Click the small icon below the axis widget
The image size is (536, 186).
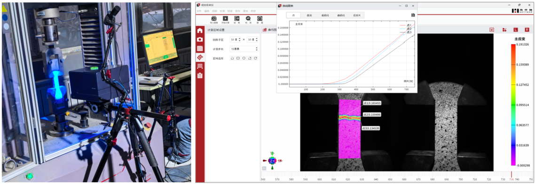pos(264,168)
